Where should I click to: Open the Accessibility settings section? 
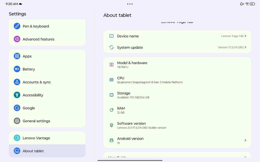coord(47,95)
